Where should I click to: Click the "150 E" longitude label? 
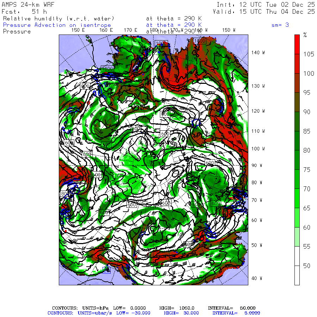tap(78, 30)
